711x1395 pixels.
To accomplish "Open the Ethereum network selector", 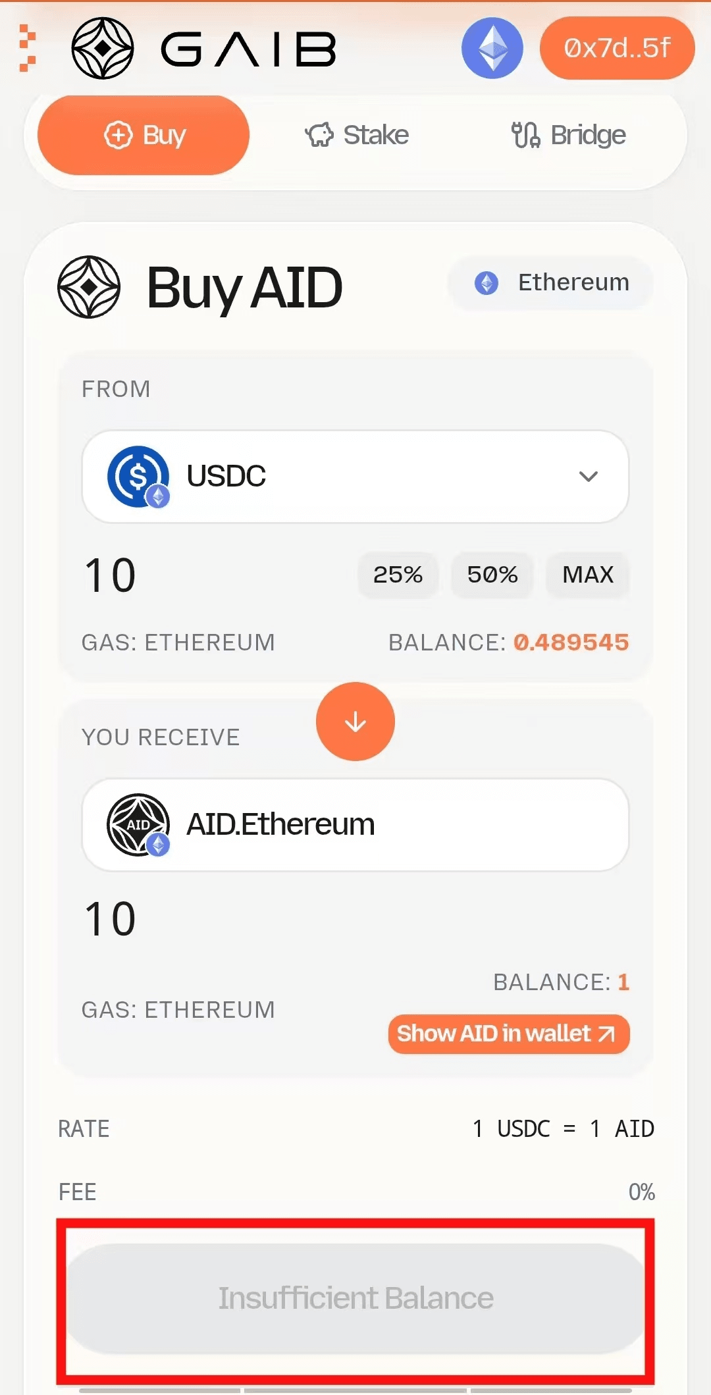I will pos(551,282).
